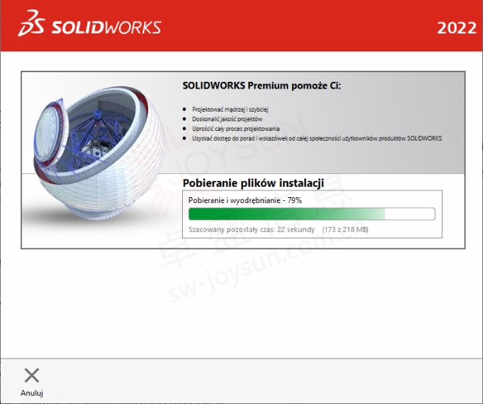Click bullet 'Doskonalić jakość projektów'
The image size is (483, 404).
click(x=227, y=119)
